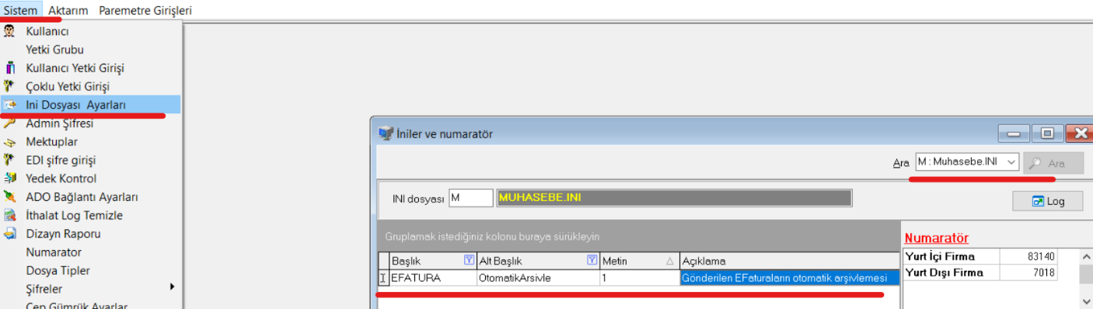This screenshot has width=1093, height=309.
Task: Expand the Şifreler submenu arrow
Action: point(172,288)
